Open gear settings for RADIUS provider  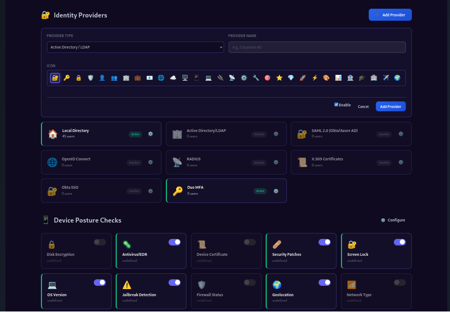click(276, 162)
